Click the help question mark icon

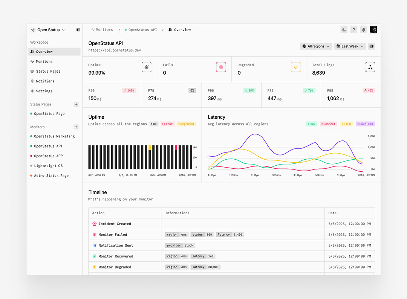pyautogui.click(x=353, y=29)
